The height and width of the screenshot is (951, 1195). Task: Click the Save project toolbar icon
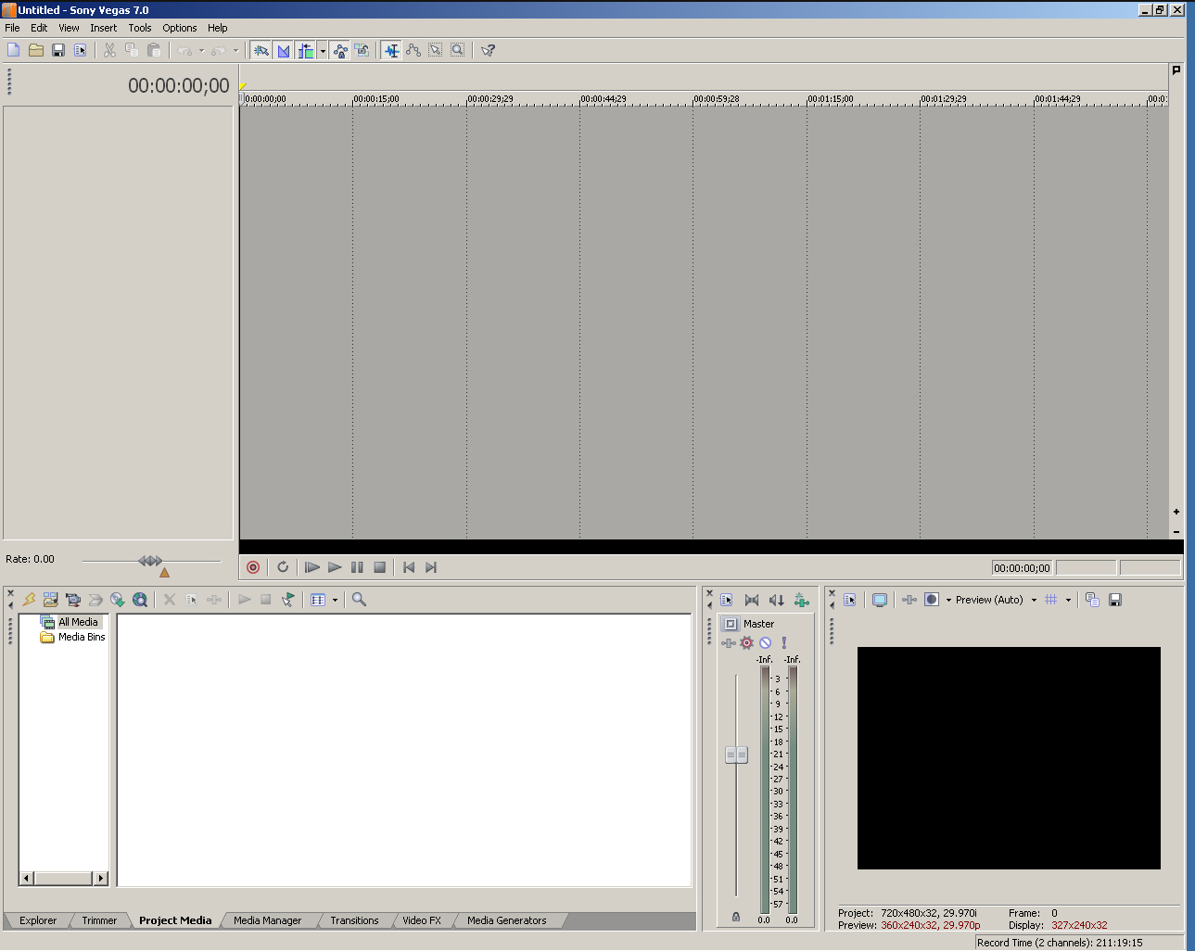[58, 50]
